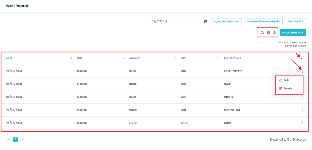
Task: Click the Add New POS button
Action: pyautogui.click(x=292, y=33)
